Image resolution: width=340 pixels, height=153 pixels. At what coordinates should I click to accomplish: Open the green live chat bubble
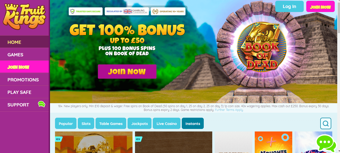pos(326,143)
